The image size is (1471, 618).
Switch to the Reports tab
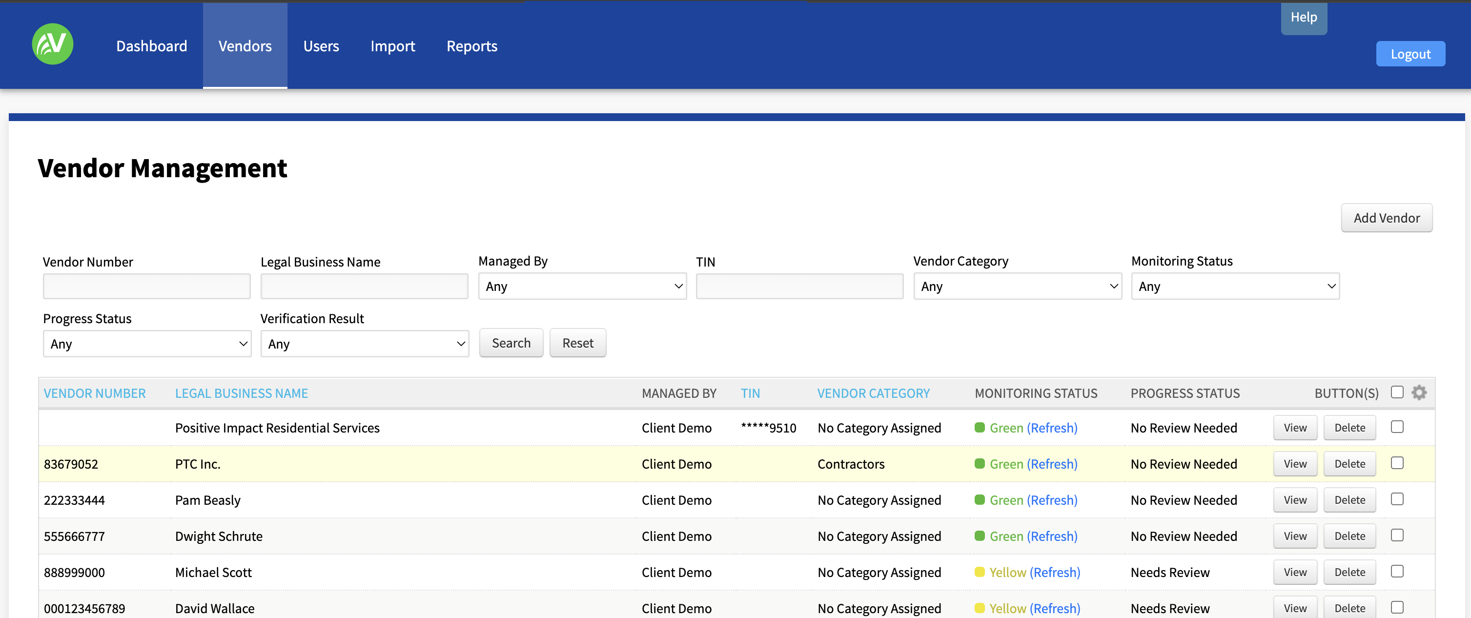coord(471,46)
